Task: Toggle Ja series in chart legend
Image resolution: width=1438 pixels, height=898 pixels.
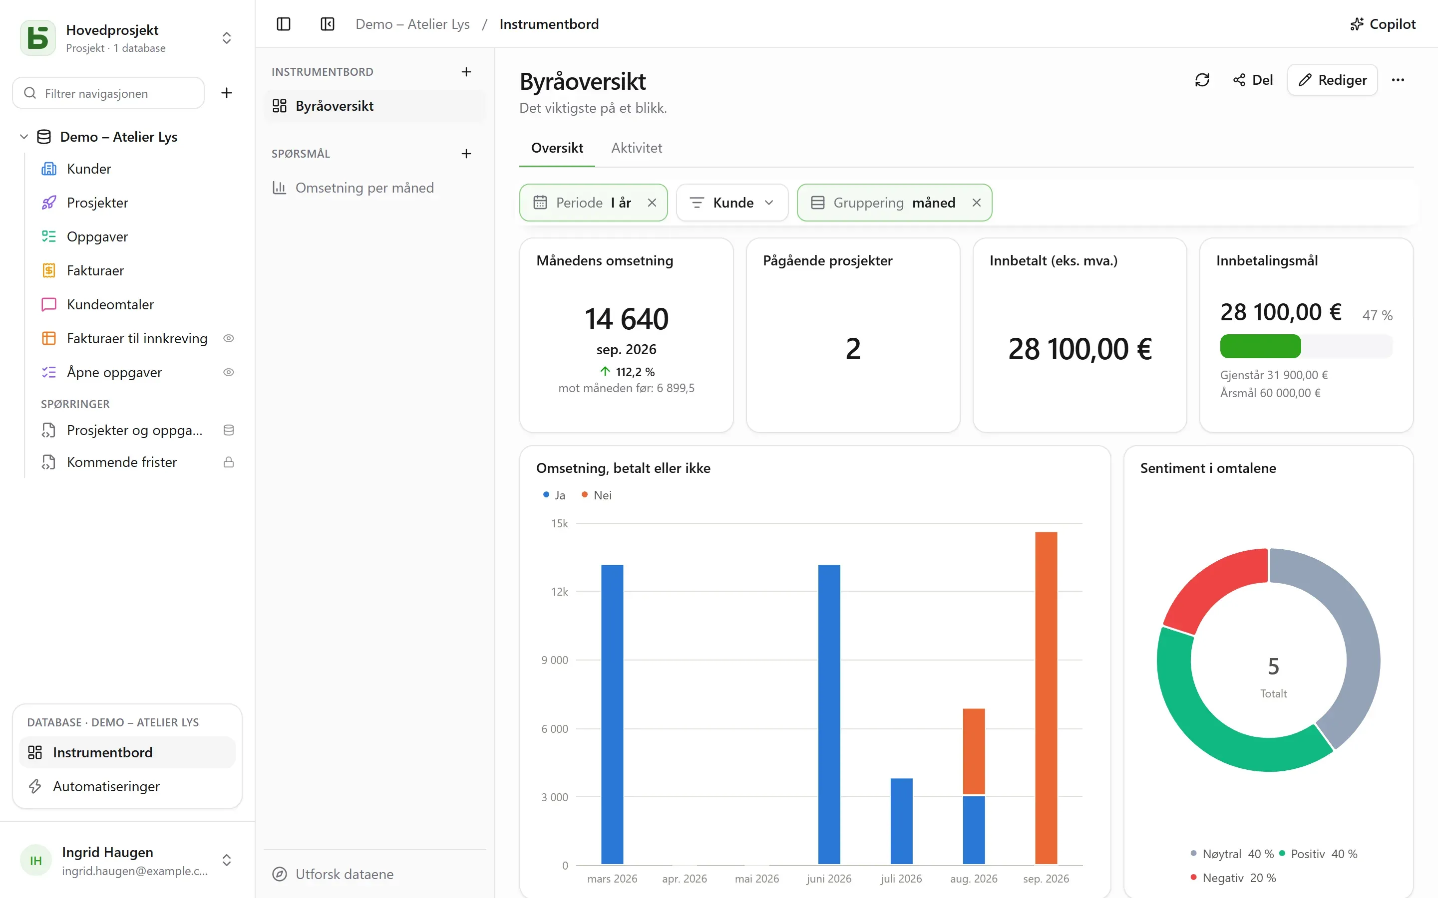Action: click(x=554, y=495)
